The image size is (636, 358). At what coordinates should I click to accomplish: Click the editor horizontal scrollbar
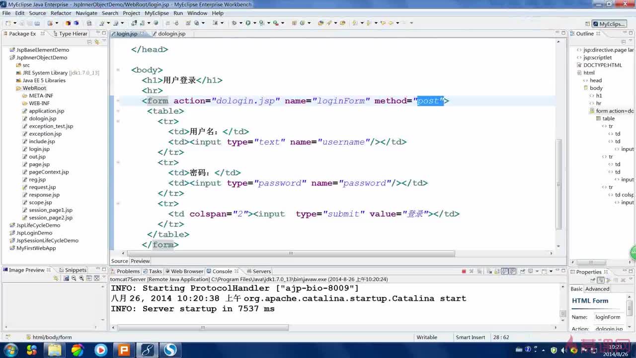point(292,253)
